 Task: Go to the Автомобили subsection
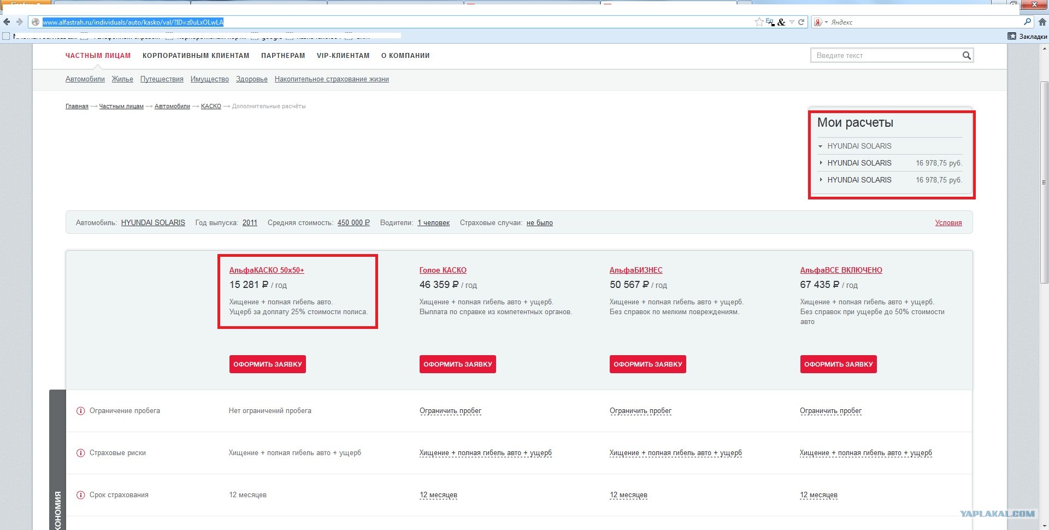85,79
